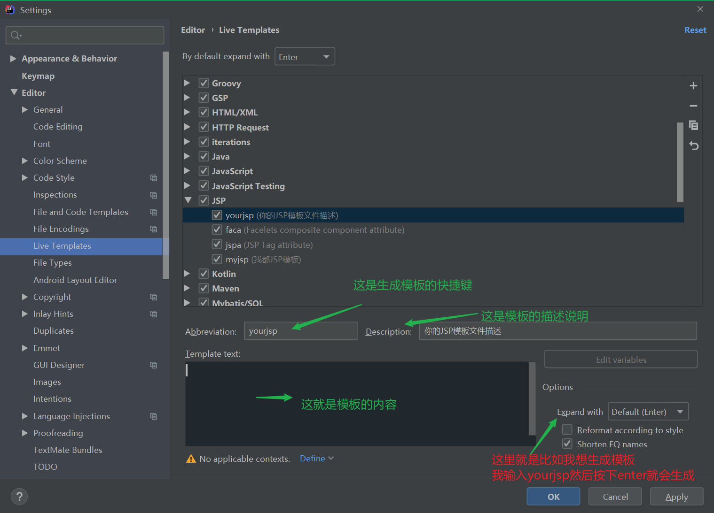Click the IntelliJ Settings window logo

[x=10, y=9]
